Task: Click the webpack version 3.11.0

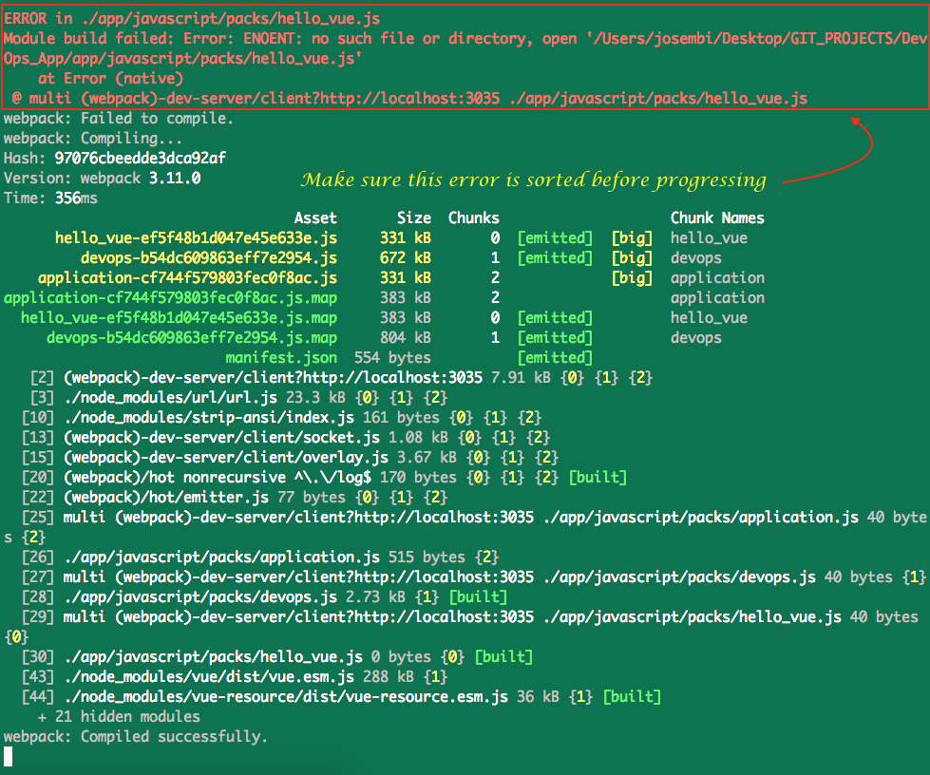Action: 175,178
